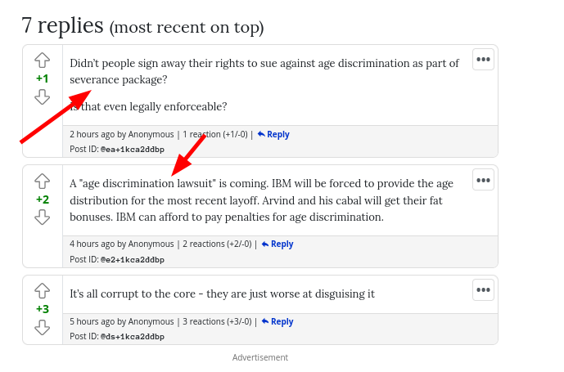Click the "7 replies" heading
The image size is (564, 372).
point(63,25)
